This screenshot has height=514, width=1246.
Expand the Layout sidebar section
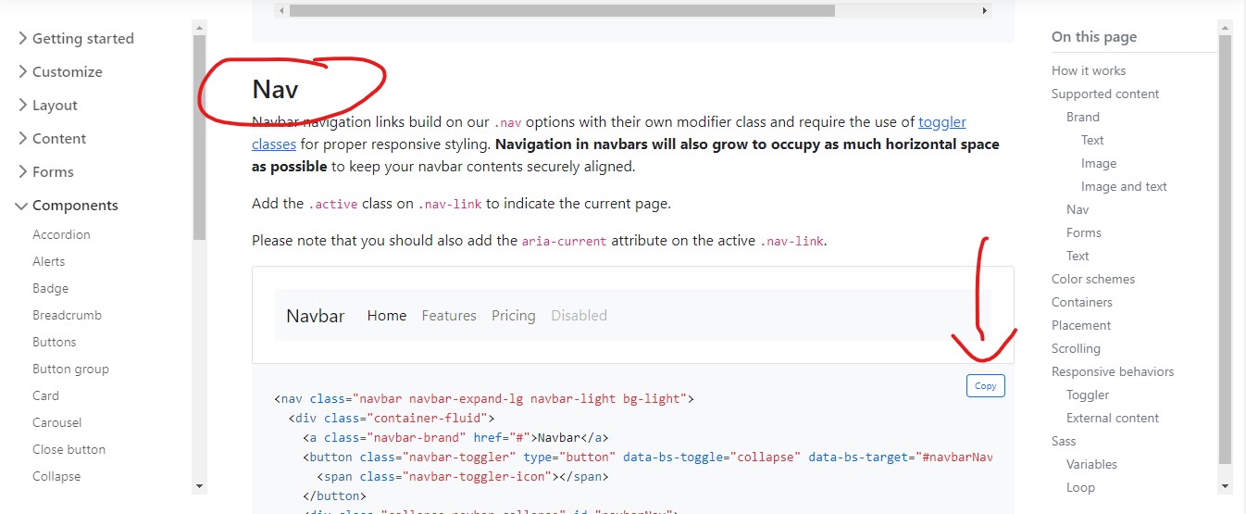point(47,105)
